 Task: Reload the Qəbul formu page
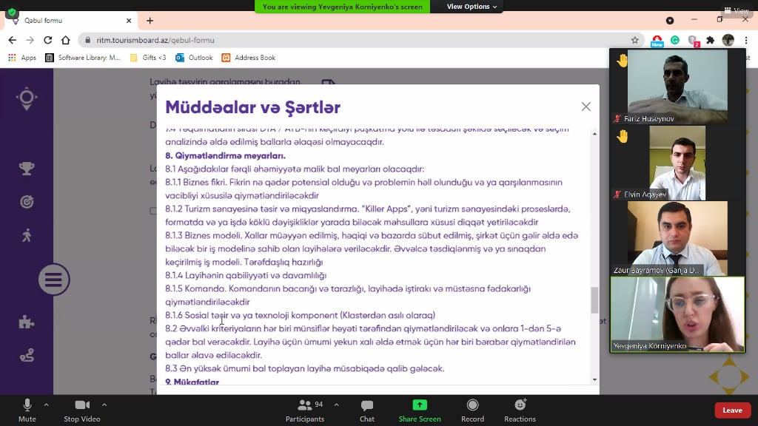[48, 40]
